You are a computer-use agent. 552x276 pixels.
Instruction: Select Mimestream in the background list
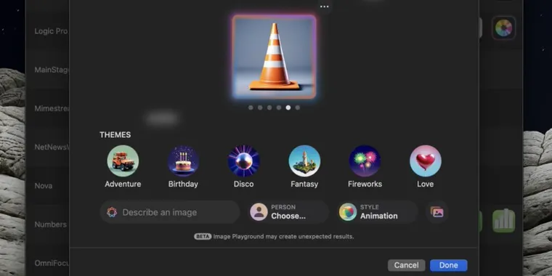pos(52,108)
